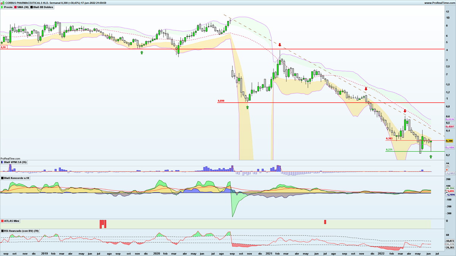The height and width of the screenshot is (256, 456).
Task: Select the red down arrow above the February 2021 peak
Action: [280, 45]
